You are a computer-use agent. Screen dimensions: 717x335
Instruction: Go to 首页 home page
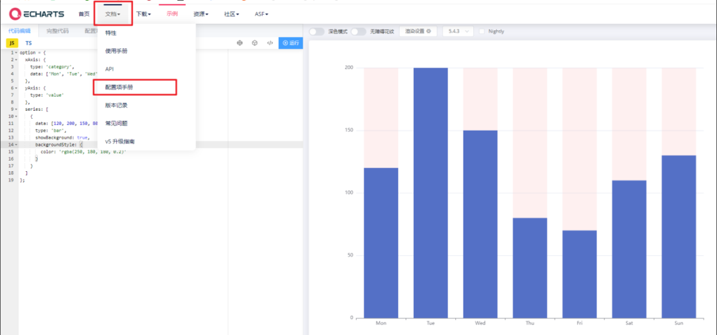point(84,14)
